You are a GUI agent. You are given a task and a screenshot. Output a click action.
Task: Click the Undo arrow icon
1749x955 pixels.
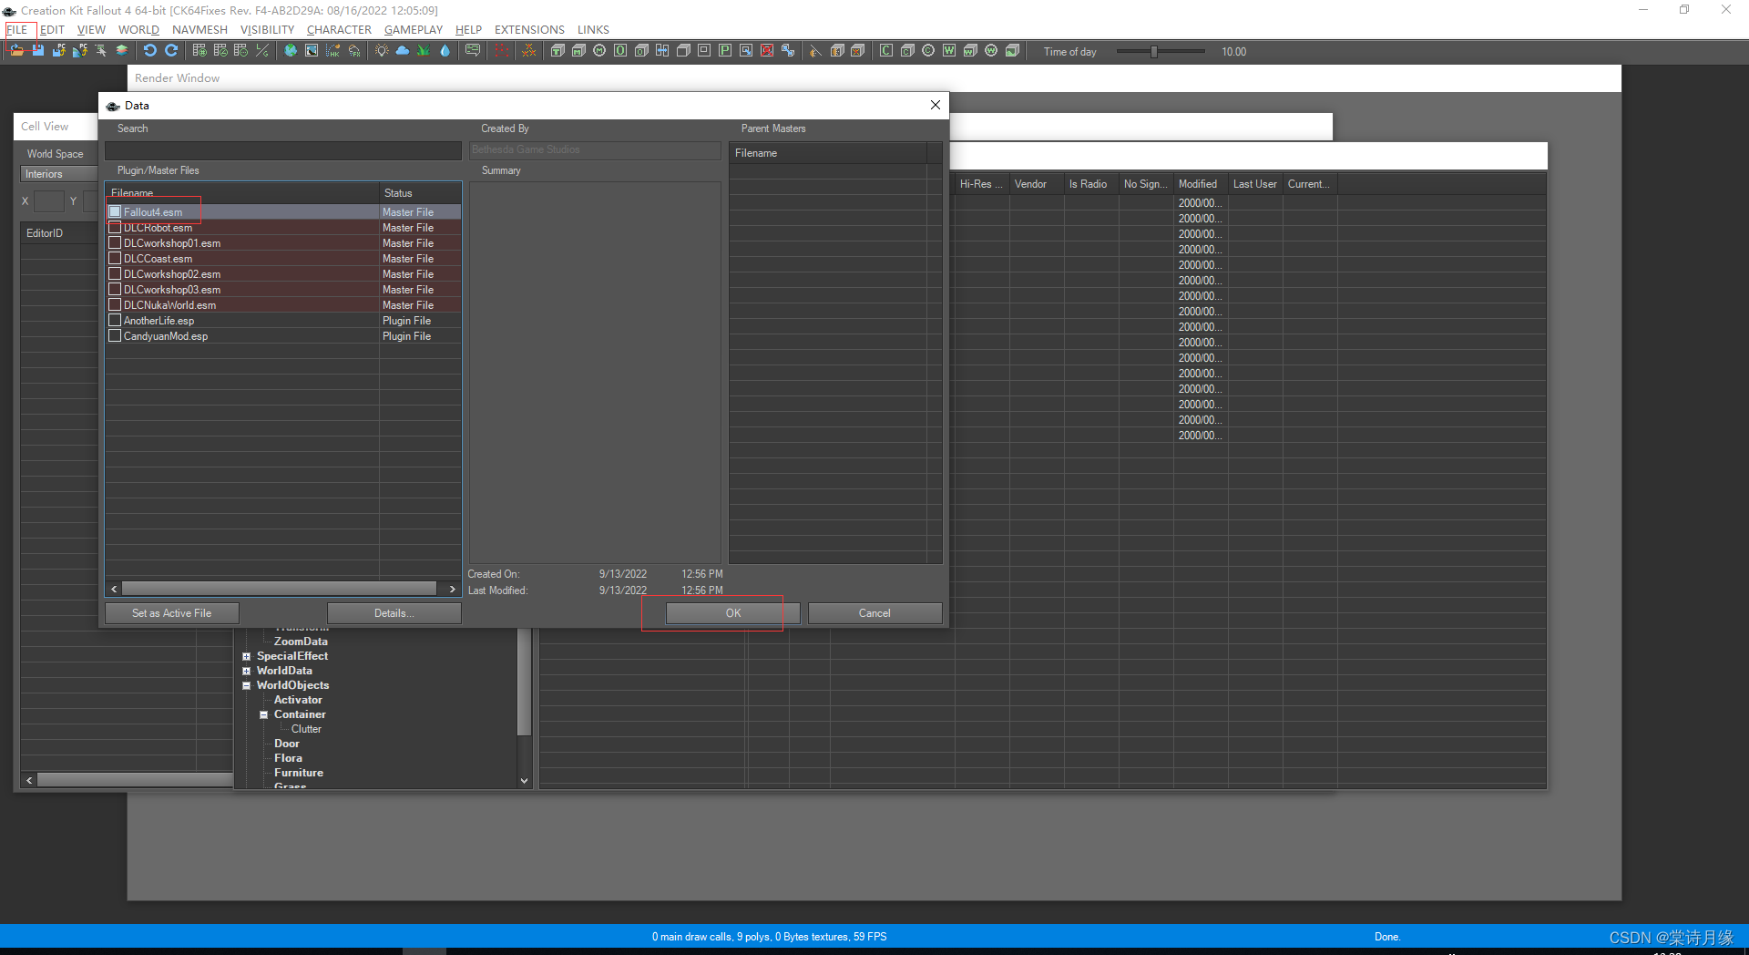(150, 51)
